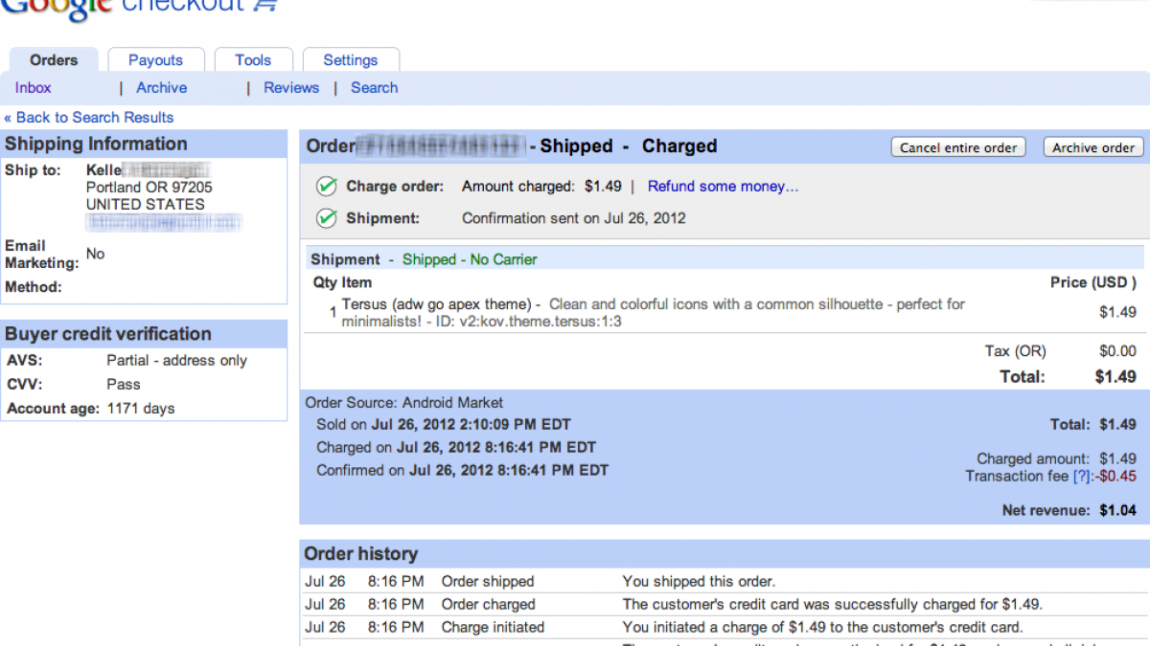Click the green checkmark beside Charge order

coord(327,187)
